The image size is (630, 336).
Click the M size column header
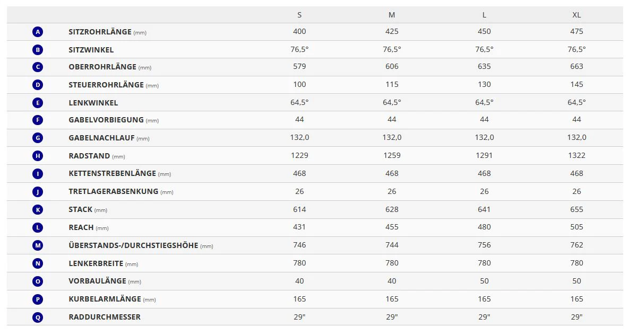392,15
